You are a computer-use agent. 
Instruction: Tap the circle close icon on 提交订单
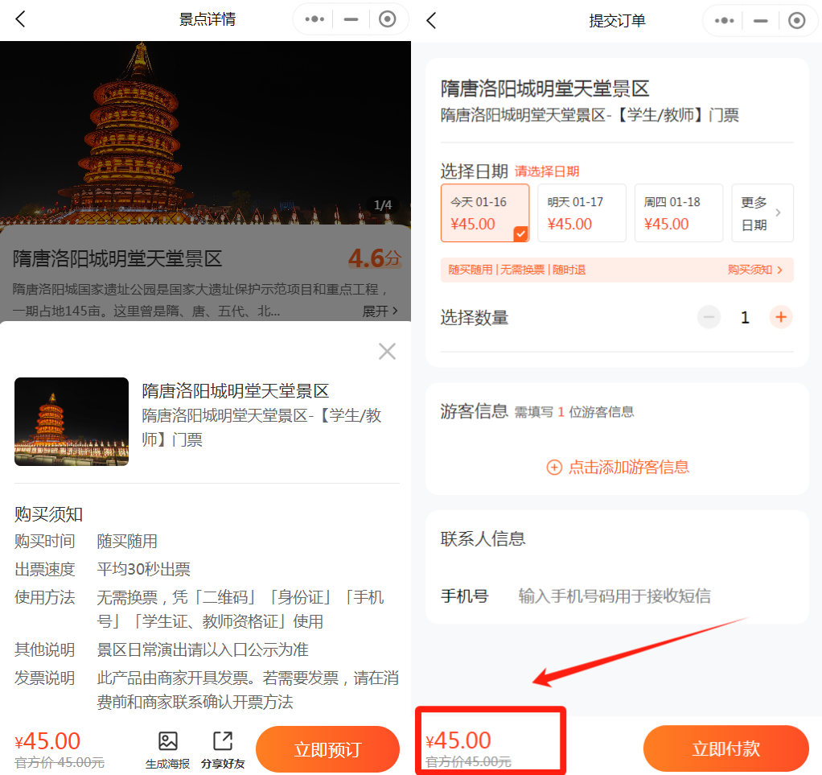[797, 20]
